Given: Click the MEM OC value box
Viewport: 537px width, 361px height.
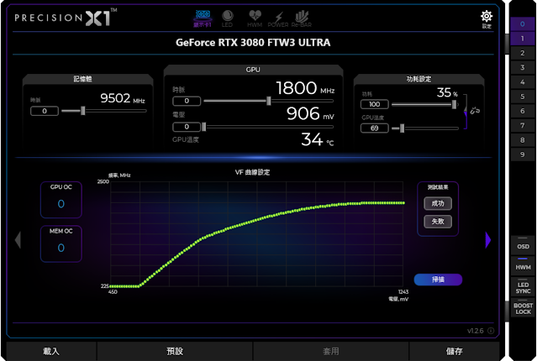Looking at the screenshot, I should (x=61, y=244).
